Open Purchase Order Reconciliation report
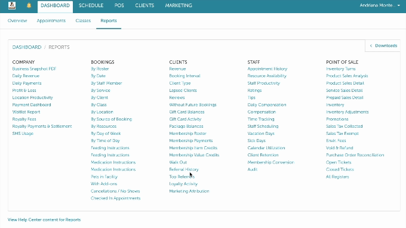This screenshot has width=406, height=228. point(355,155)
